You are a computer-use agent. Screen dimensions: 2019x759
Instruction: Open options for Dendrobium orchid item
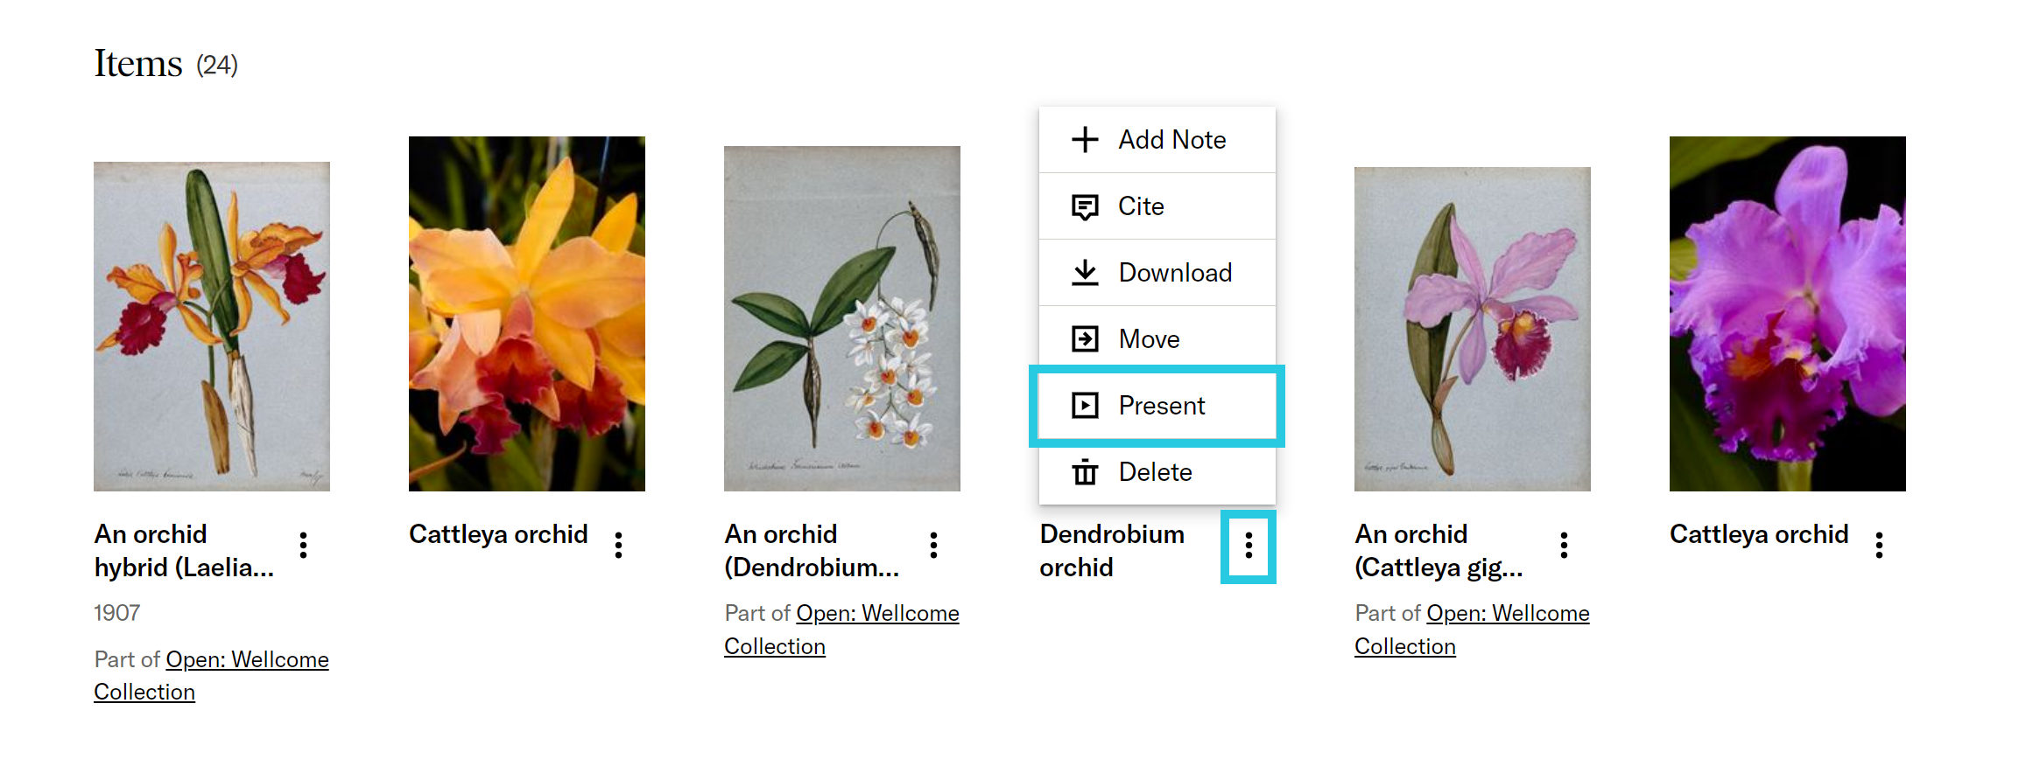point(1249,546)
